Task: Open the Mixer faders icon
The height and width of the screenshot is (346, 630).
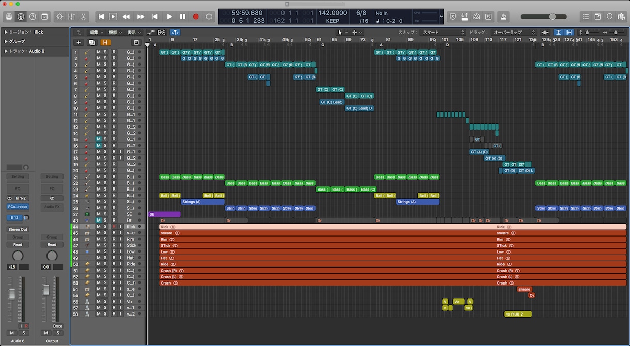Action: point(72,17)
